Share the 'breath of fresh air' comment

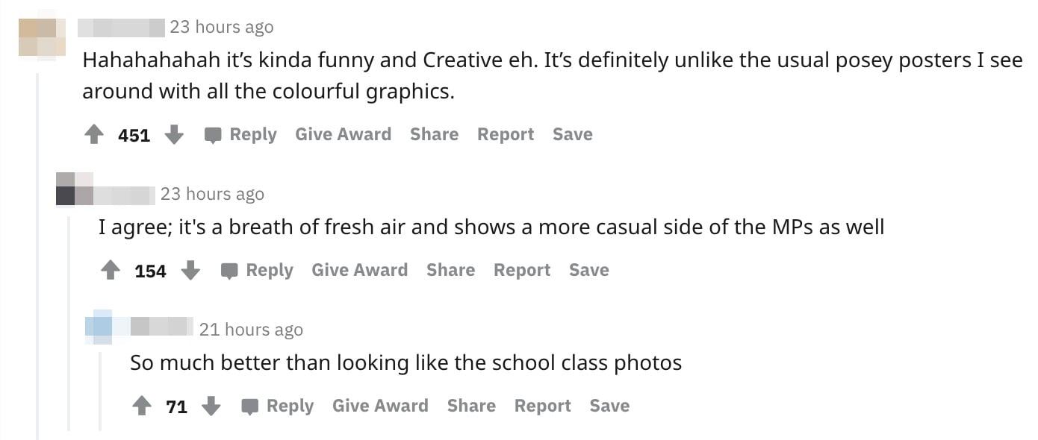pyautogui.click(x=450, y=271)
